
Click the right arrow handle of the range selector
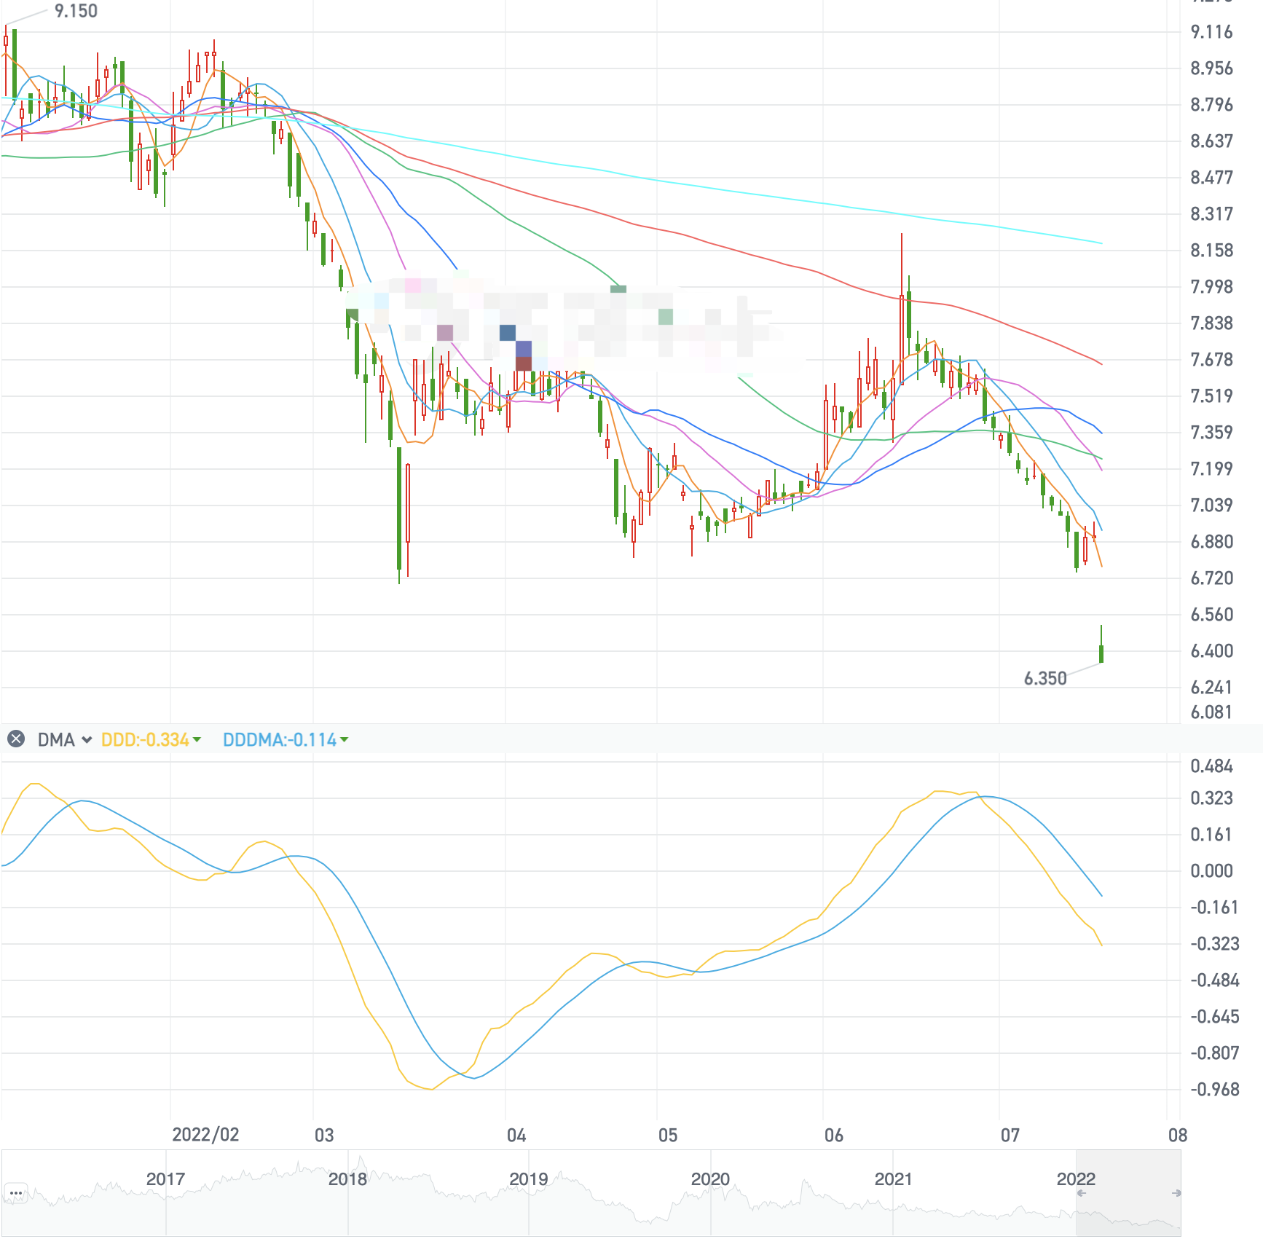(x=1176, y=1193)
